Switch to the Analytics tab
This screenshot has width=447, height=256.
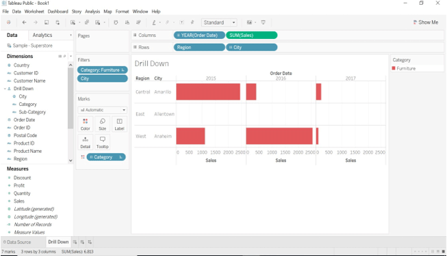click(42, 35)
